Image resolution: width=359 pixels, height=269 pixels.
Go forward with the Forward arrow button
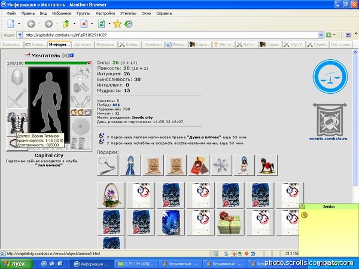point(48,23)
